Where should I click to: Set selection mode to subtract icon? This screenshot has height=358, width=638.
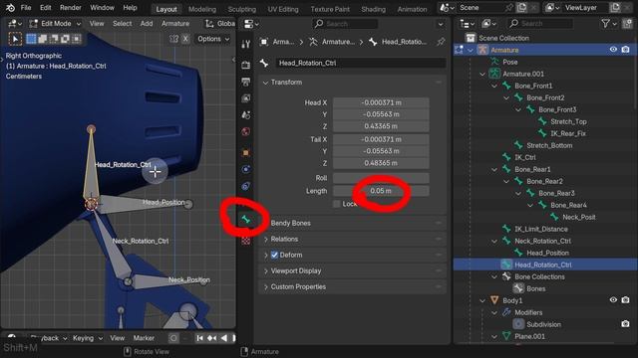54,39
